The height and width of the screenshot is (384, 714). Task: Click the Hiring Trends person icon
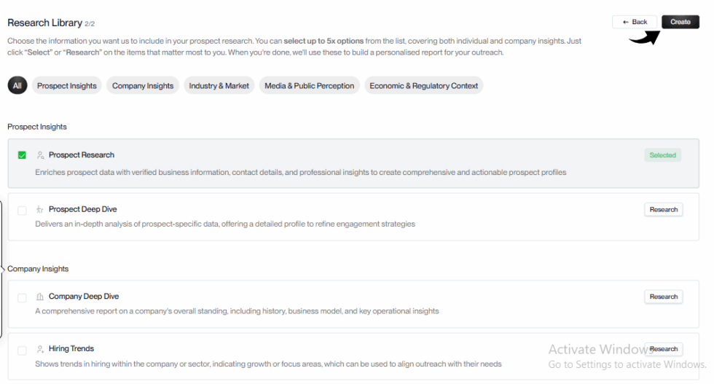click(40, 349)
